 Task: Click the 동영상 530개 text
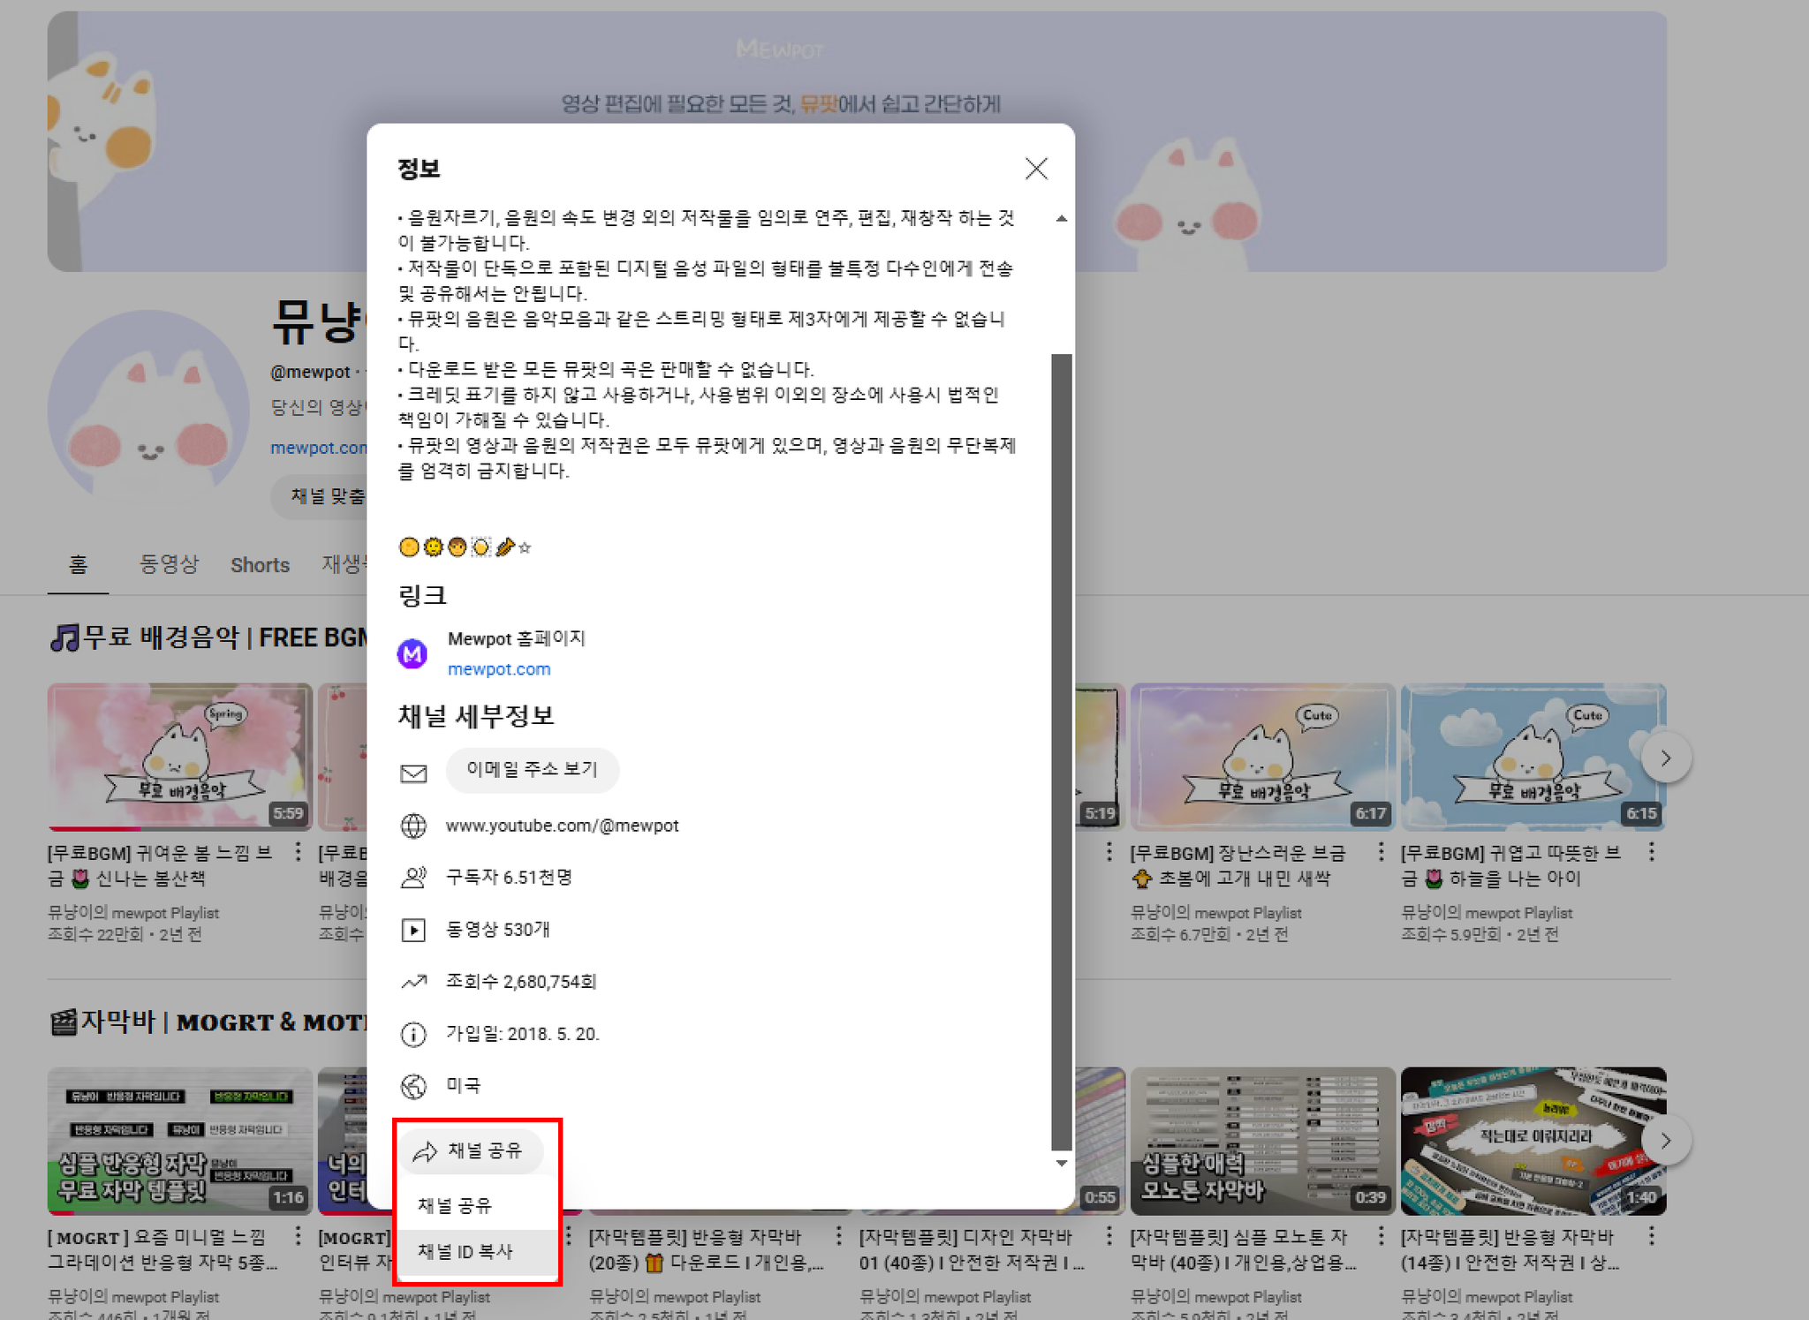498,930
